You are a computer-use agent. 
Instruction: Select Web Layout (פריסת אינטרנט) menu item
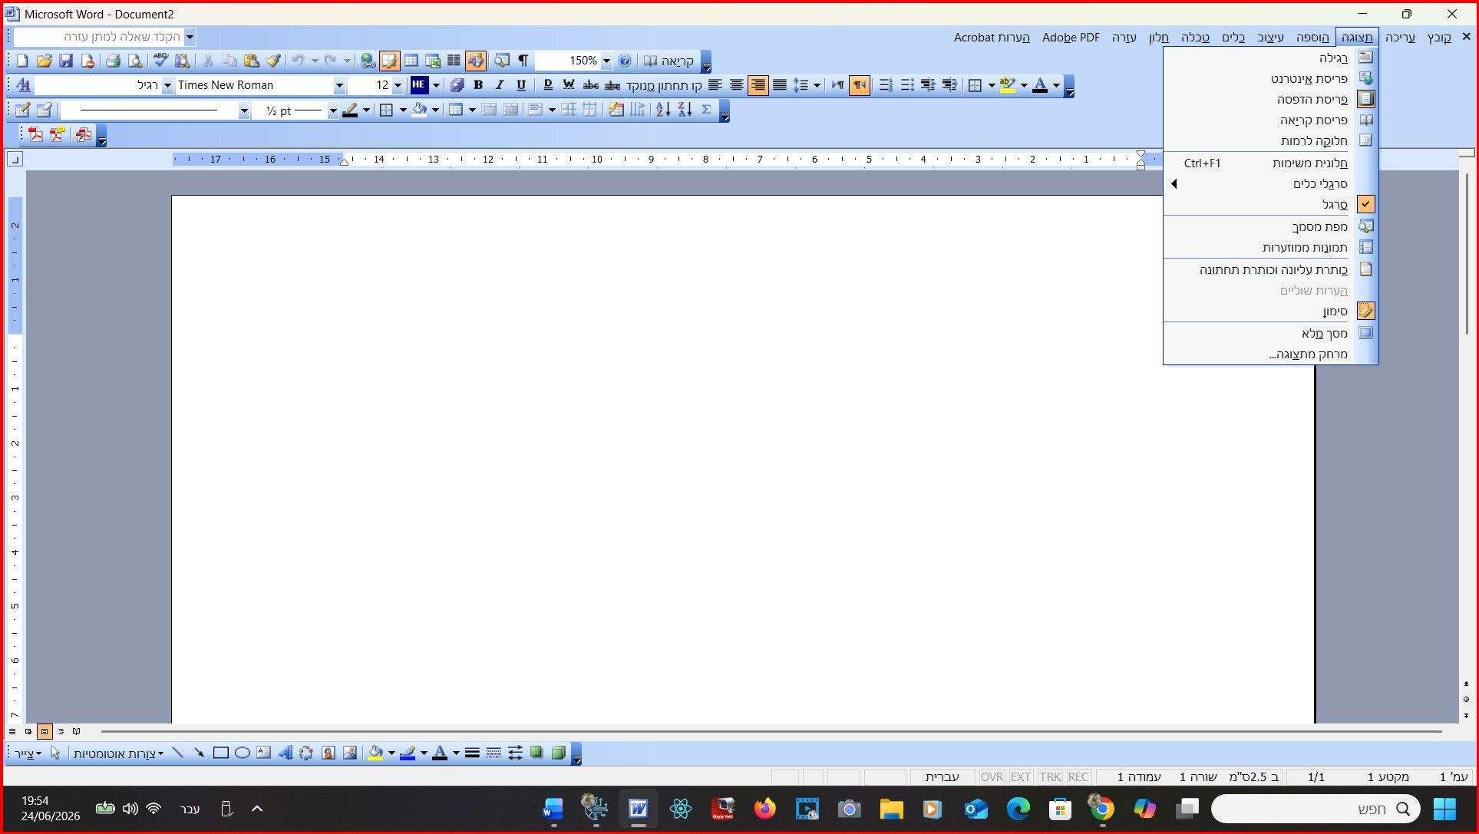coord(1271,78)
